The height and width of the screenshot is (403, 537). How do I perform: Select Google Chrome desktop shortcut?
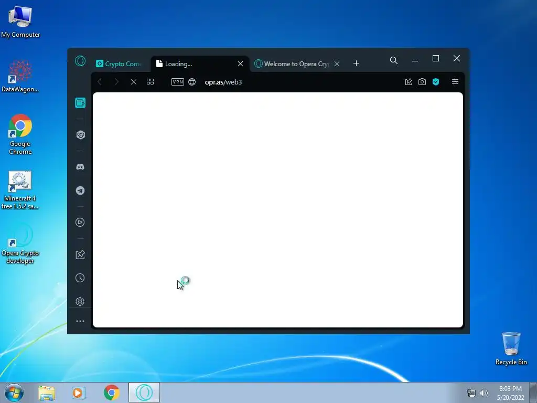point(20,134)
